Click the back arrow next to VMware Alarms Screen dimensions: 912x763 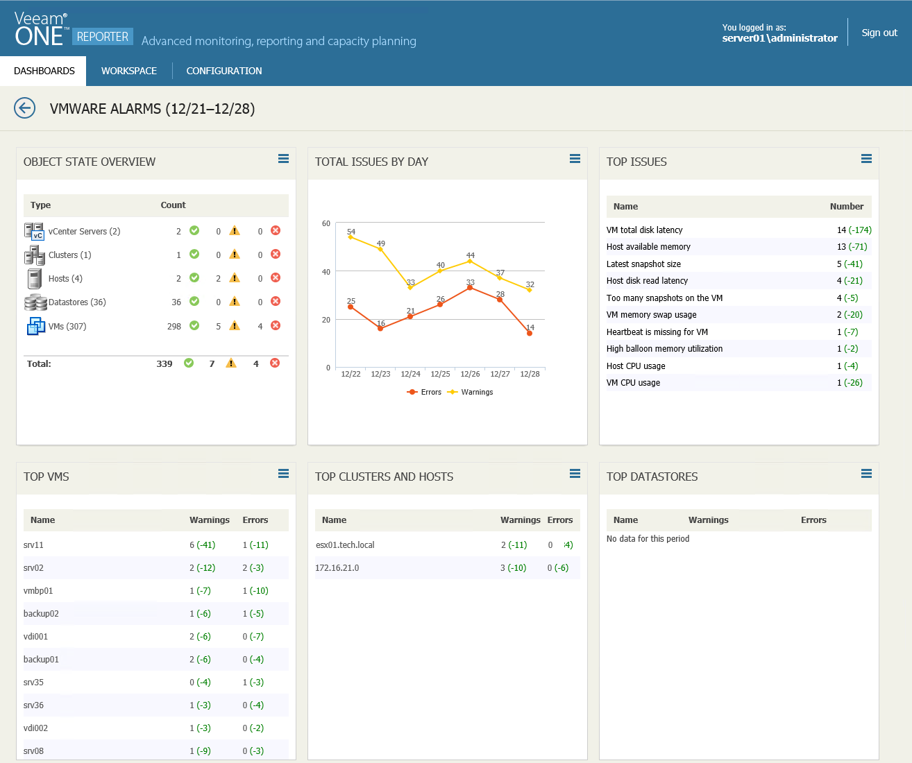25,108
